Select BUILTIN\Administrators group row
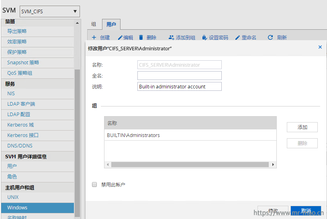Image resolution: width=327 pixels, height=219 pixels. [x=190, y=135]
